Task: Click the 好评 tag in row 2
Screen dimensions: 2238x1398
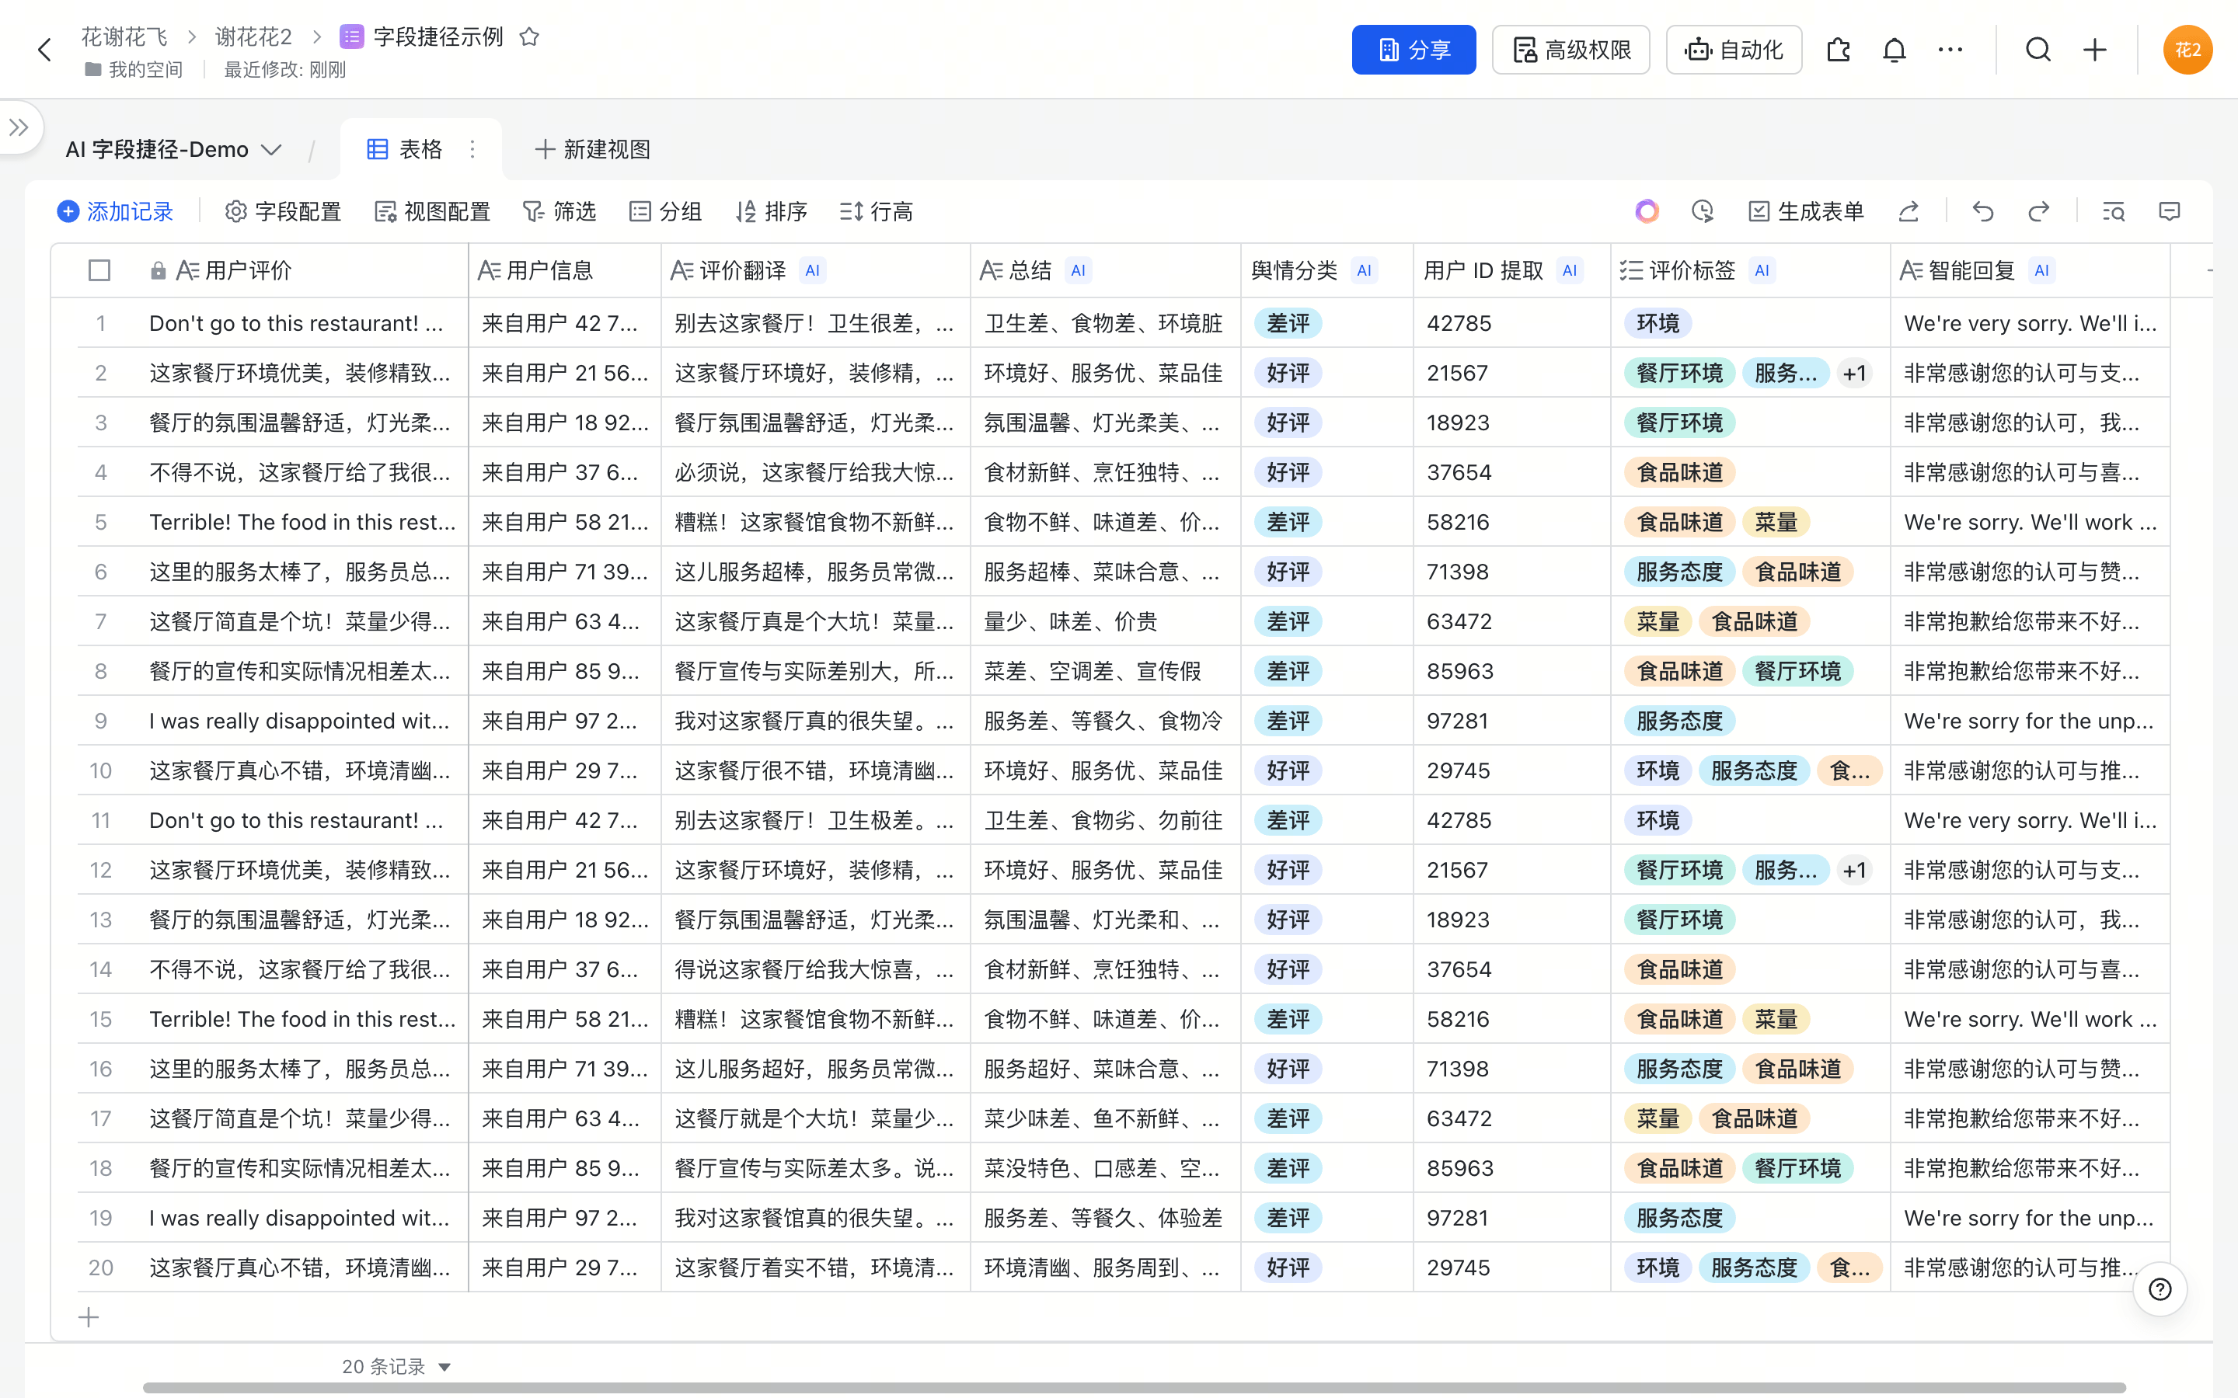Action: point(1288,374)
